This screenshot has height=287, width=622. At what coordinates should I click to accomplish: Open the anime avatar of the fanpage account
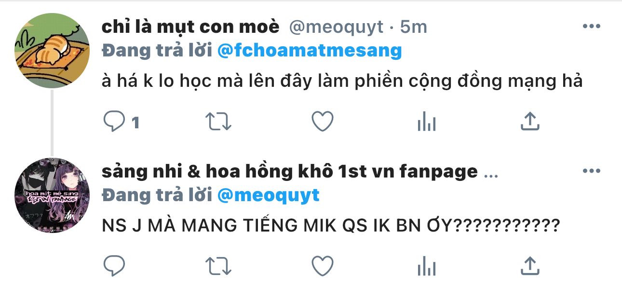[52, 195]
